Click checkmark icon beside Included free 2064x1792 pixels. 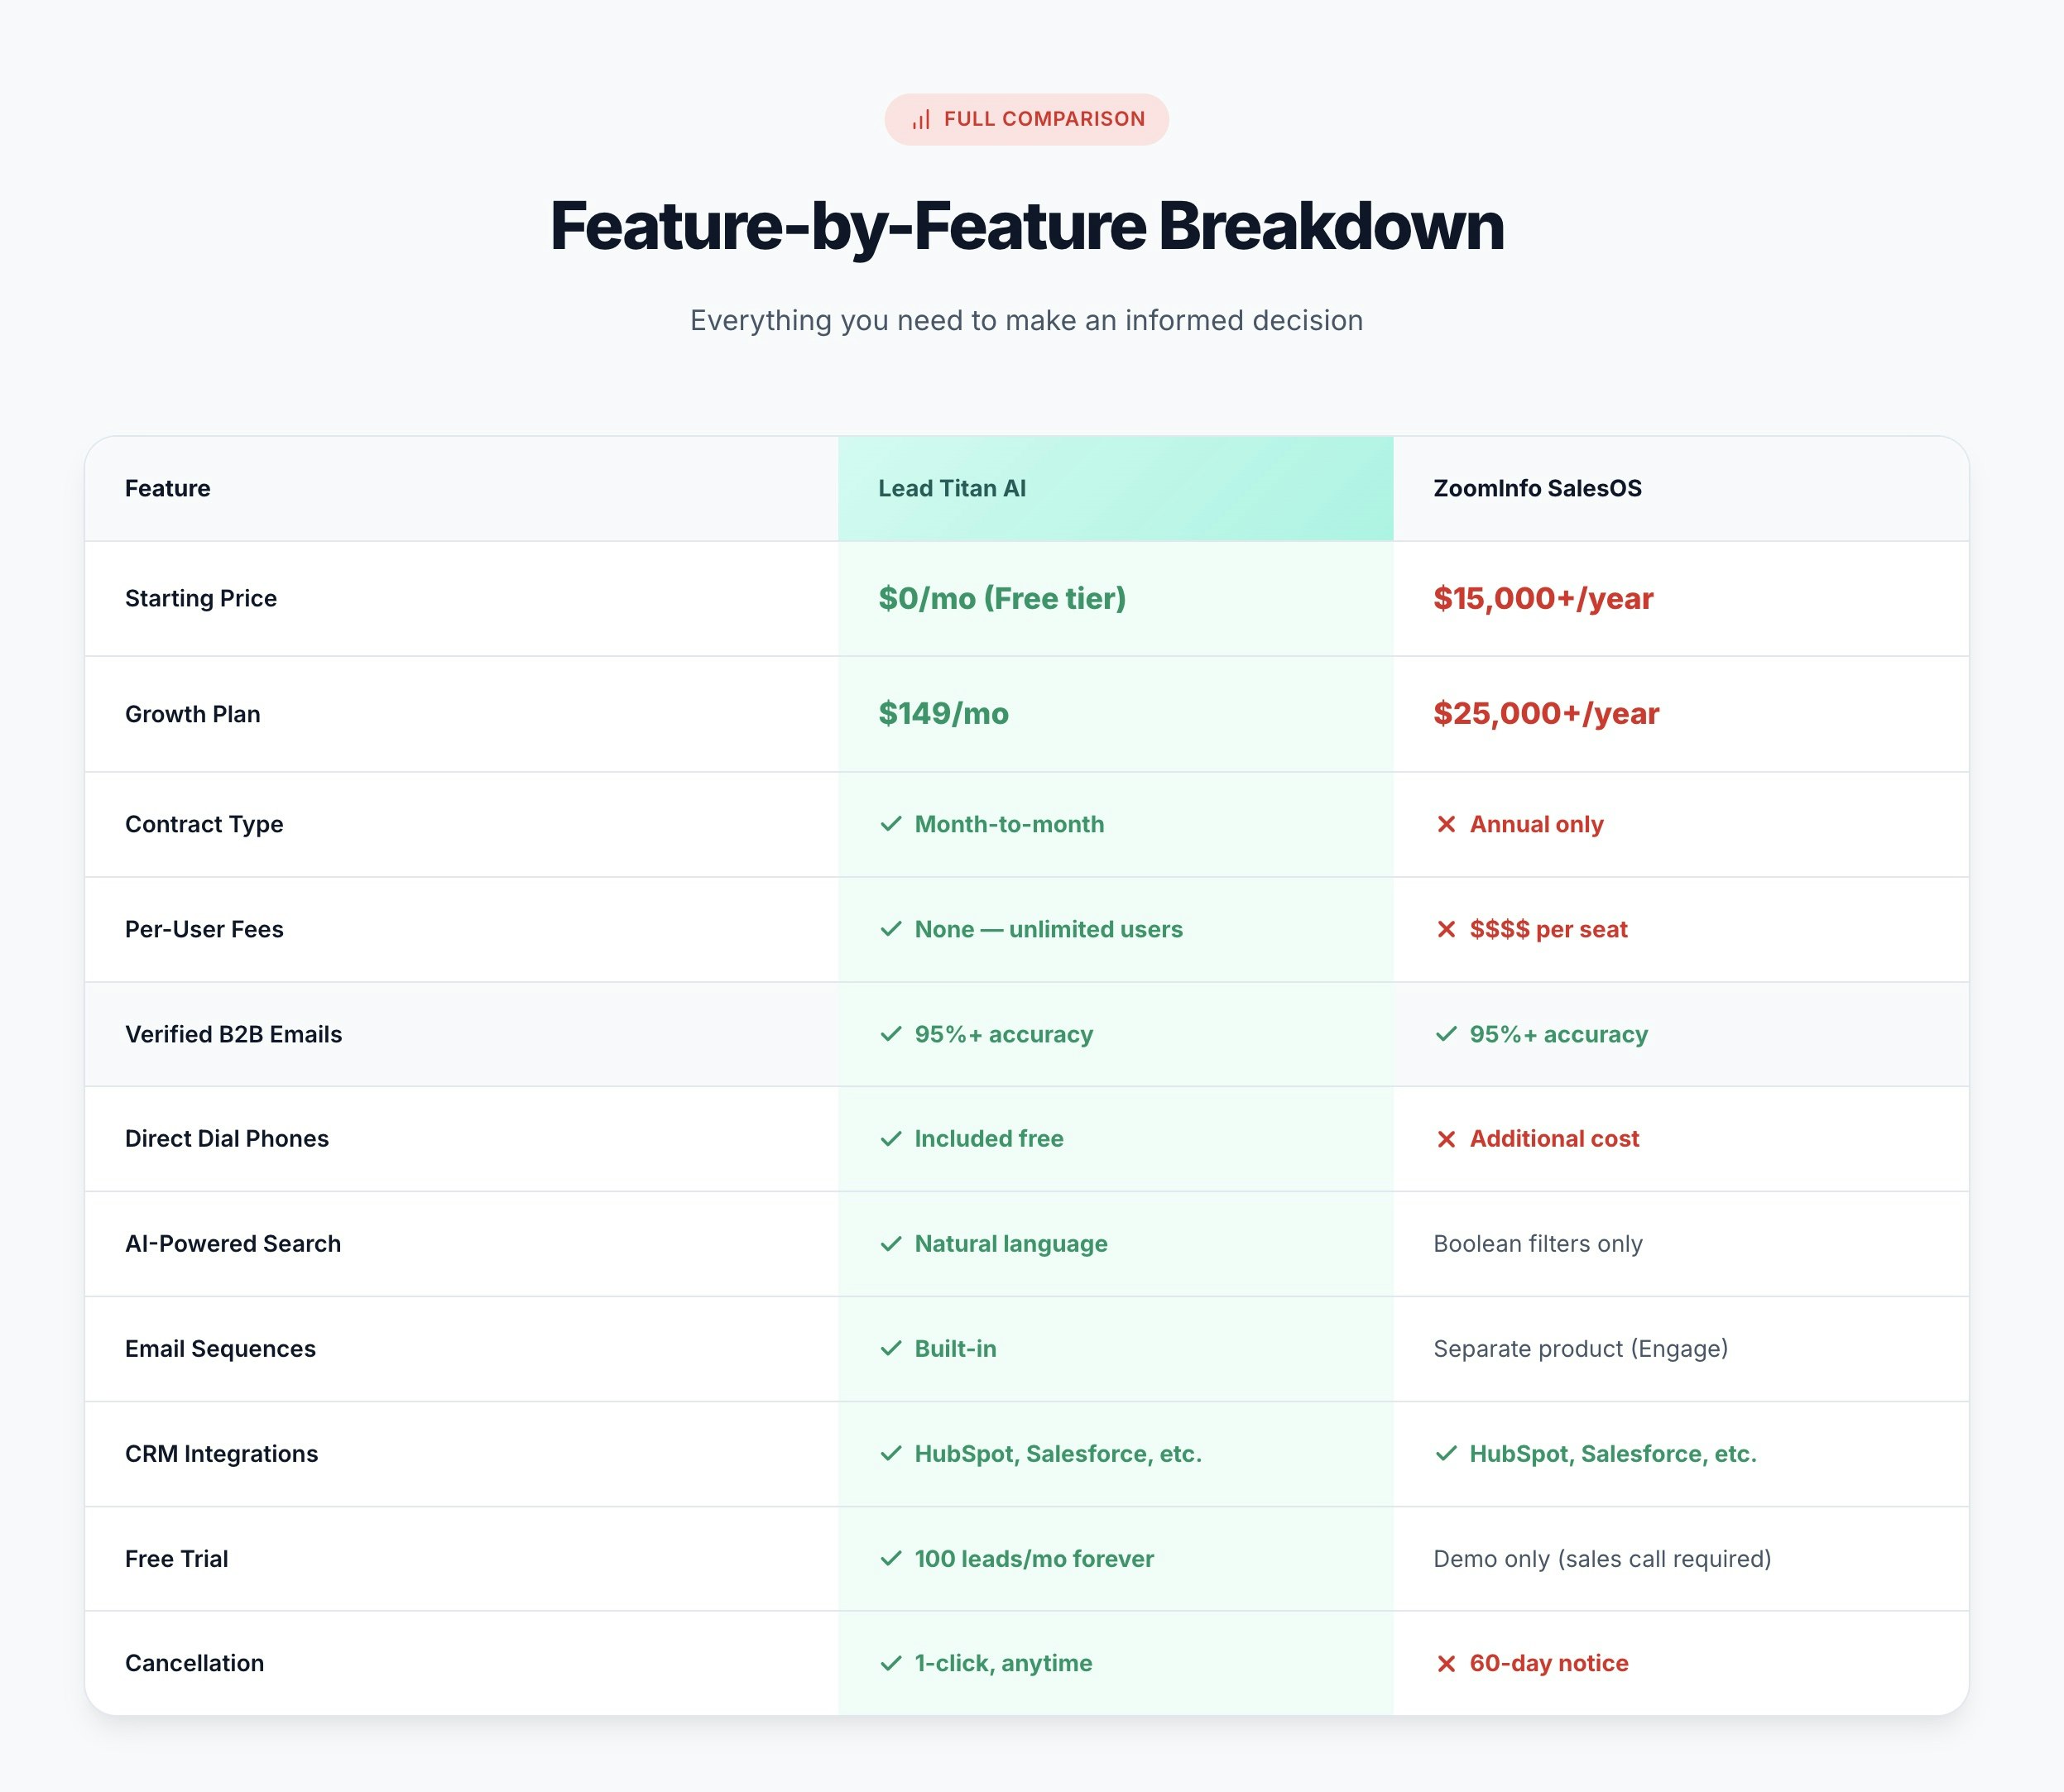pyautogui.click(x=890, y=1139)
